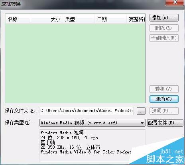Sort by the 类型 column header
185x165 pixels.
click(x=79, y=19)
